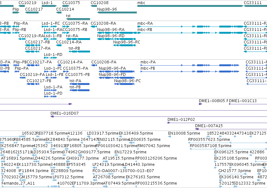Select transcript CG10375-RA

(x=66, y=27)
